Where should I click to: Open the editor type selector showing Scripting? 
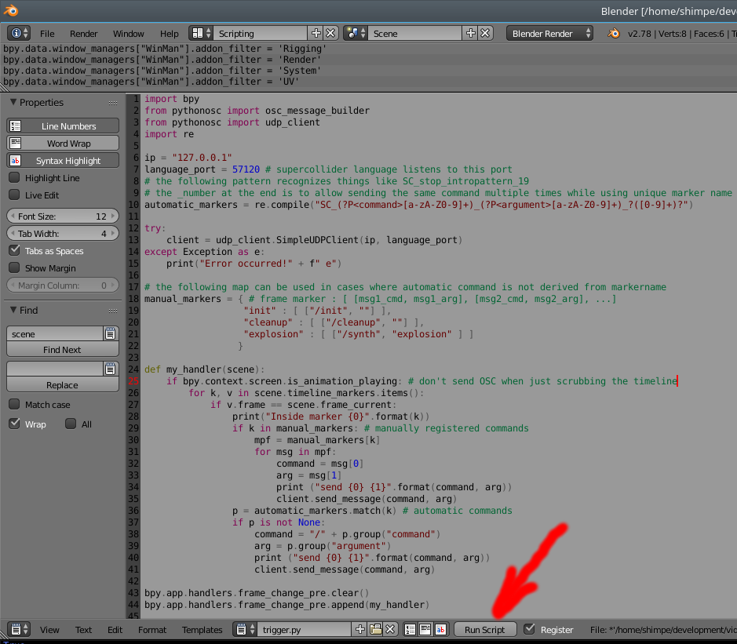(x=199, y=33)
